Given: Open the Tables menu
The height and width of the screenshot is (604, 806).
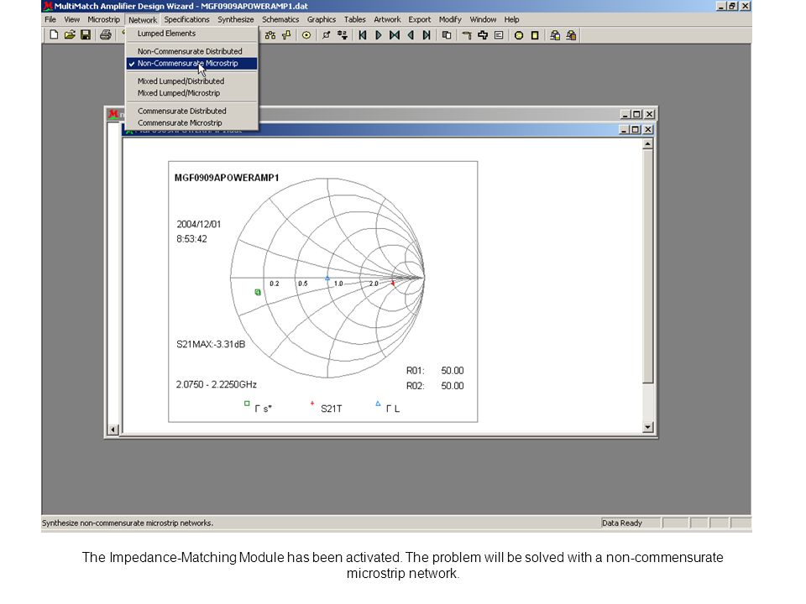Looking at the screenshot, I should (354, 19).
